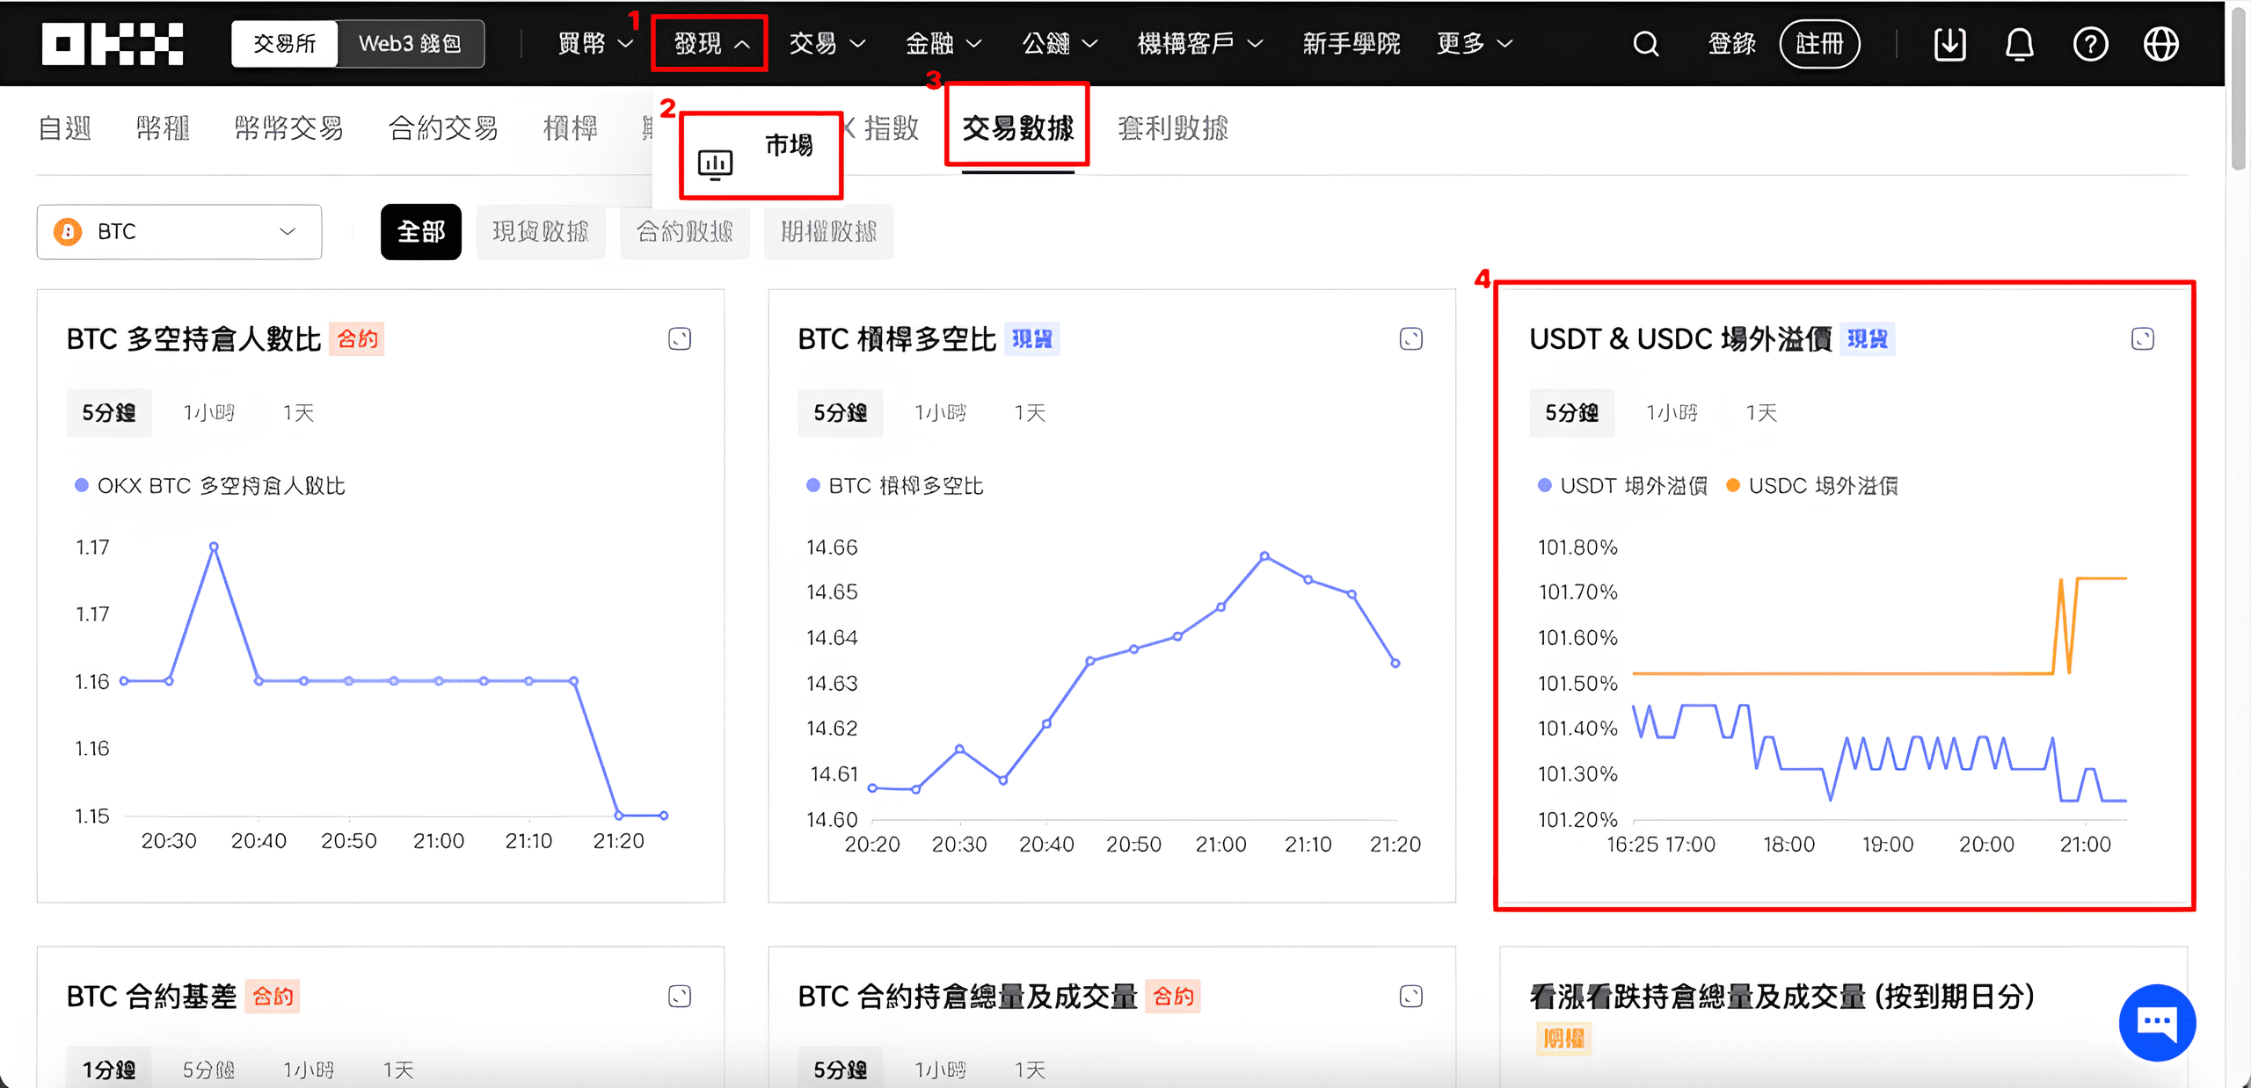Open the BTC coin dropdown
Viewport: 2251px width, 1088px height.
(x=179, y=232)
